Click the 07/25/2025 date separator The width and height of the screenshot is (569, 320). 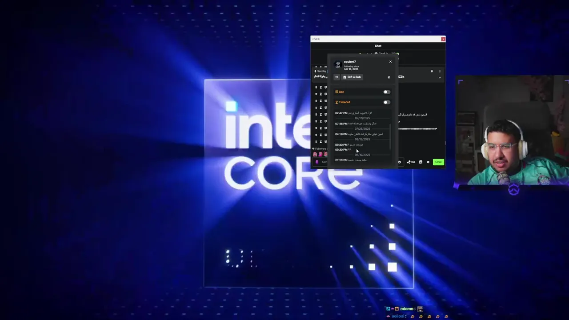(x=362, y=129)
